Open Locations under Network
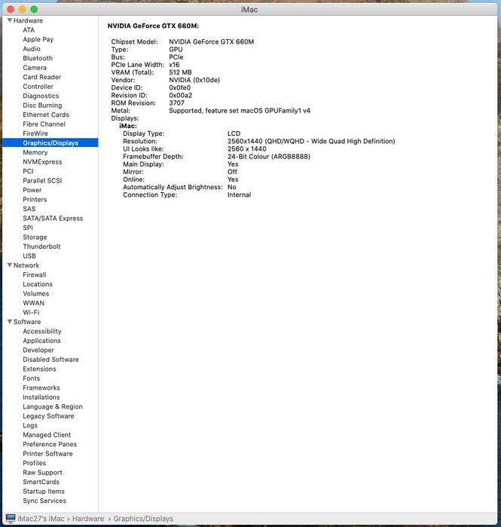The width and height of the screenshot is (501, 527). 38,284
